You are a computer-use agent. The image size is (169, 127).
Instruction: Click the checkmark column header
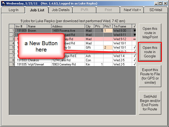(x=134, y=26)
